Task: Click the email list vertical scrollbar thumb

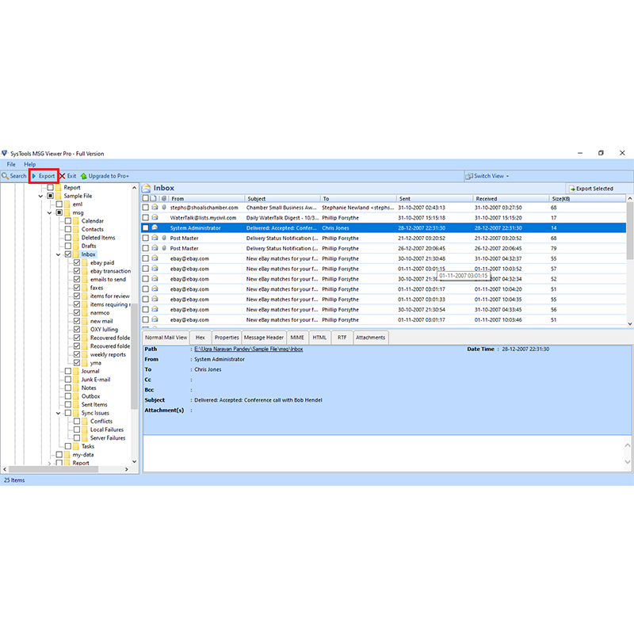Action: 630,231
